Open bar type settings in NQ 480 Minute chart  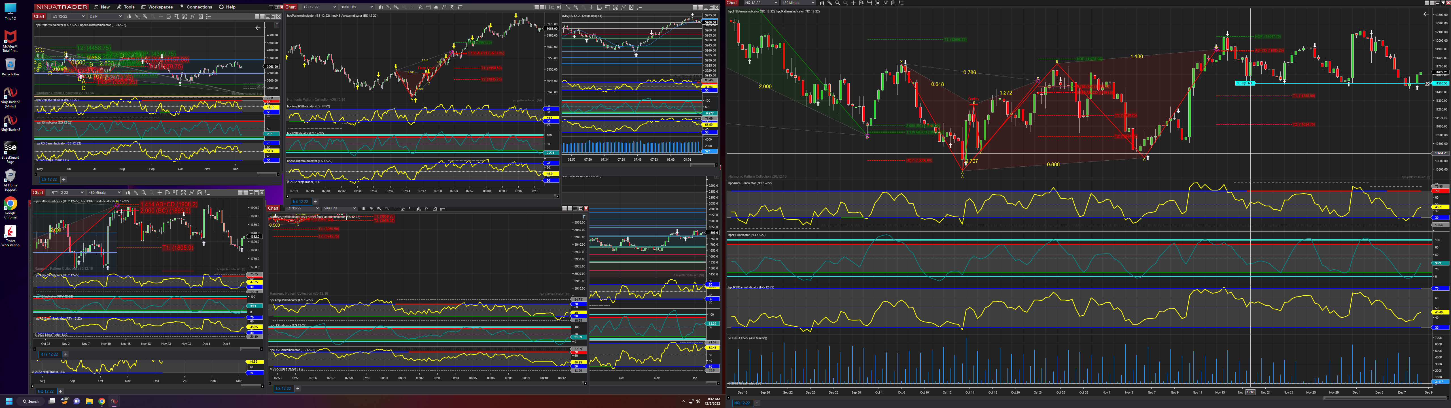coord(822,3)
